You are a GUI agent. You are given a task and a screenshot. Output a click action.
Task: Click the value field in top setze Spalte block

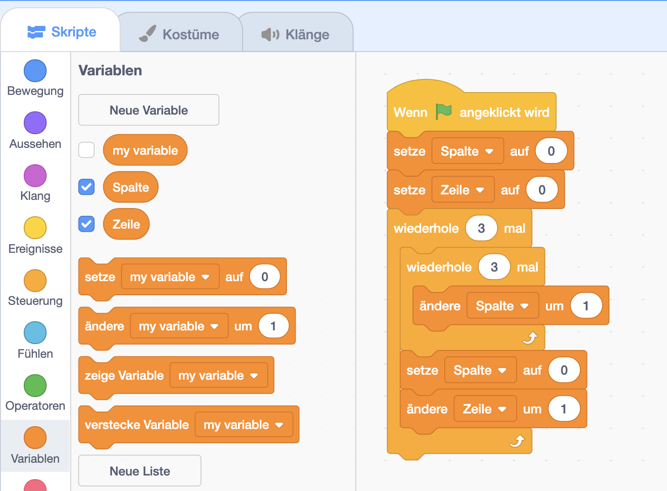(x=551, y=151)
